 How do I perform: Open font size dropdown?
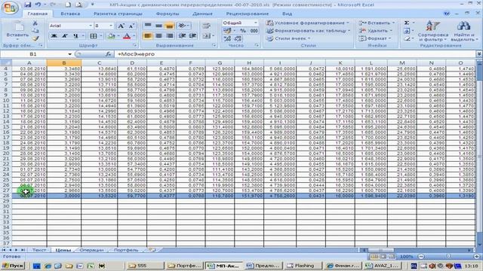click(x=111, y=26)
